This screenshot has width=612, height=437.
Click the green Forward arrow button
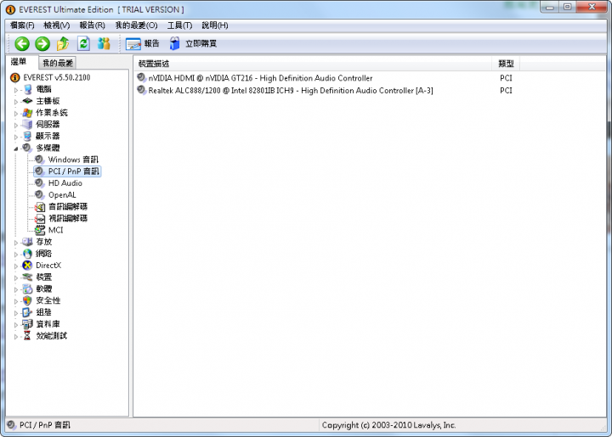pyautogui.click(x=42, y=43)
